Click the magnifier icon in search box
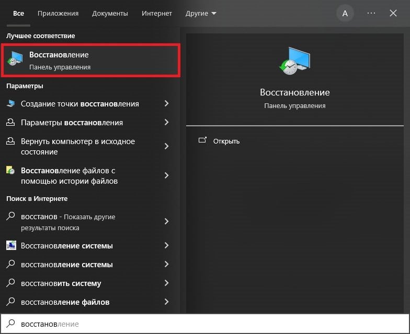Image resolution: width=410 pixels, height=334 pixels. [10, 324]
